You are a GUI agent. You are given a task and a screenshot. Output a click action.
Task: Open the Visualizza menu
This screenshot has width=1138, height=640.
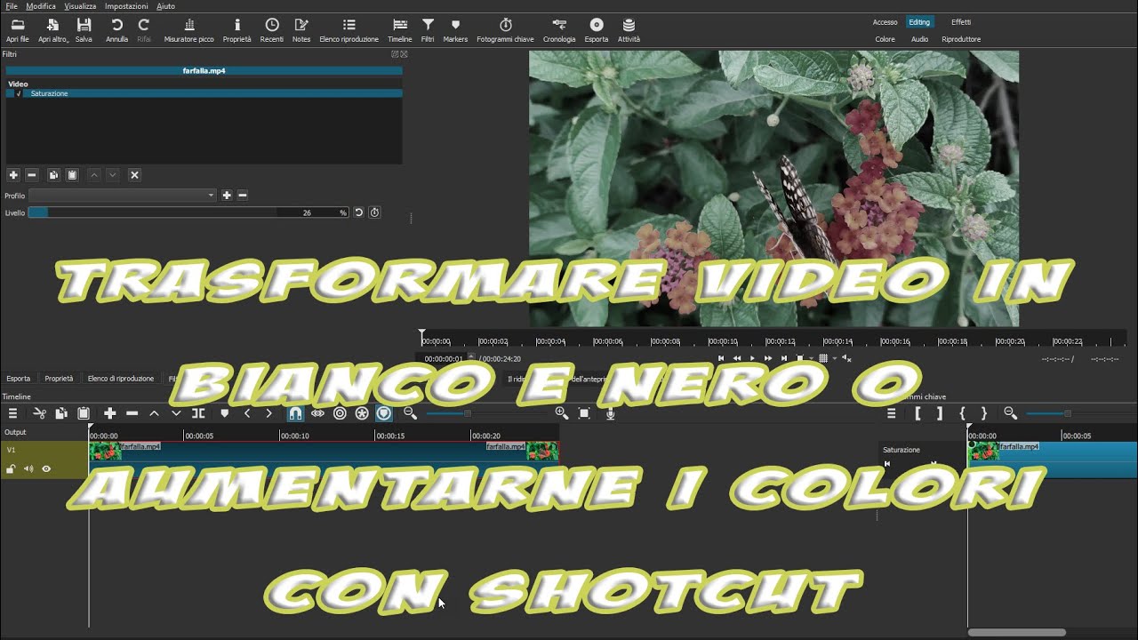[x=80, y=6]
